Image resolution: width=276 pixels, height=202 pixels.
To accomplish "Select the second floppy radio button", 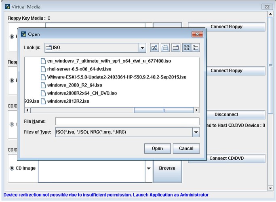I will (x=12, y=80).
